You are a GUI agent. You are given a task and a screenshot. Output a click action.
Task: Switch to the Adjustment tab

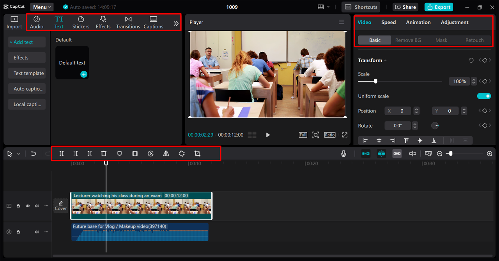click(455, 22)
